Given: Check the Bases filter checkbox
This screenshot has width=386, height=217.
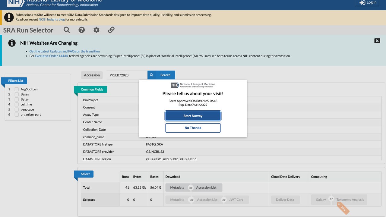Looking at the screenshot, I should [x=17, y=94].
